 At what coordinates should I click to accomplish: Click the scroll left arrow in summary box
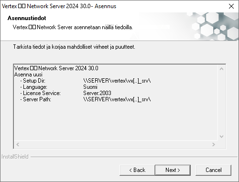tap(18, 144)
